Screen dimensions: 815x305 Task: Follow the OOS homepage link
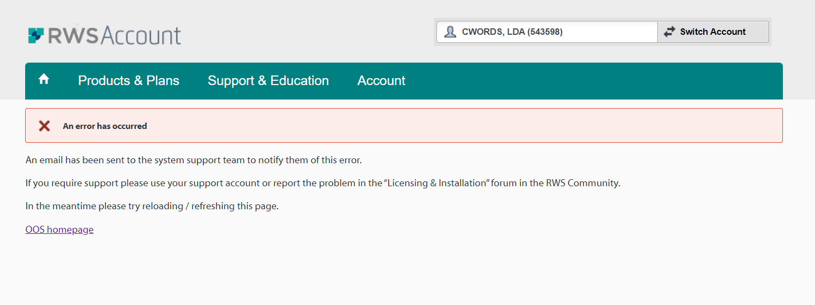(59, 230)
